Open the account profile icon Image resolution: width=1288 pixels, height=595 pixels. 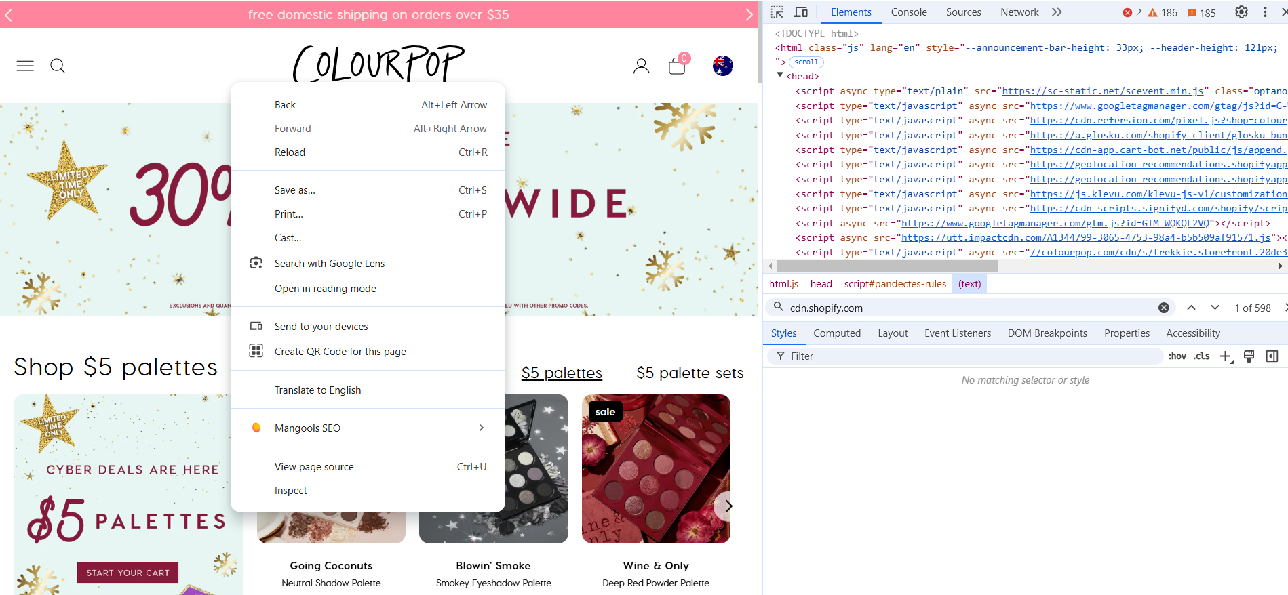point(641,66)
